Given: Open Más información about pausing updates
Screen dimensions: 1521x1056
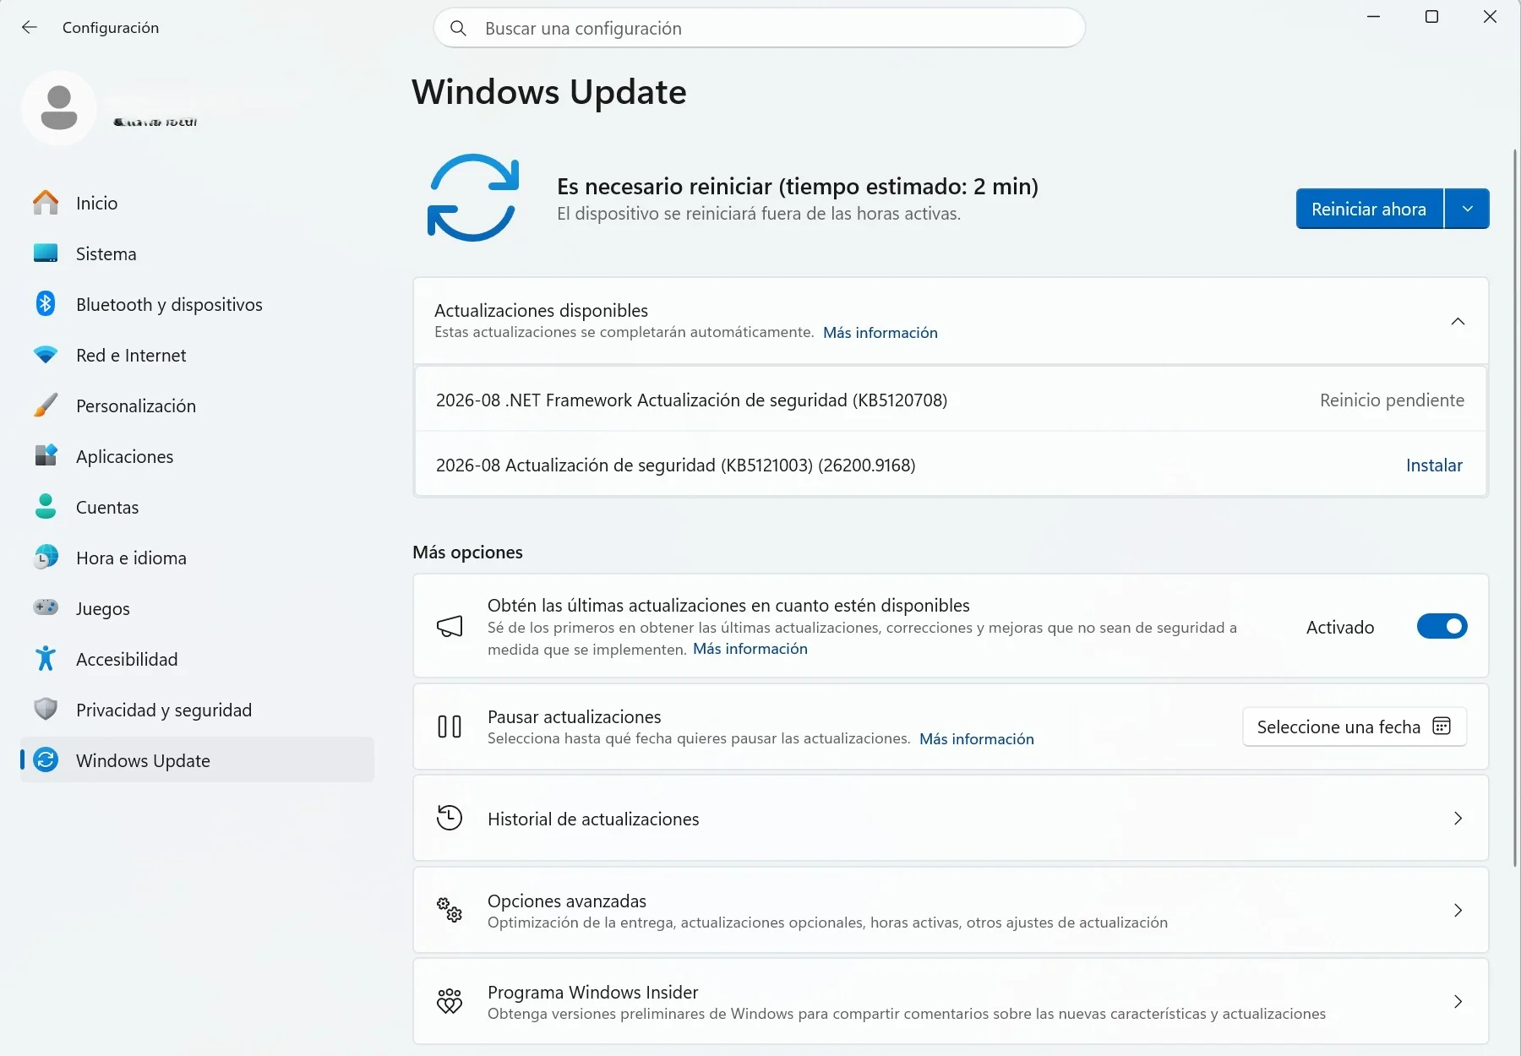Looking at the screenshot, I should click(977, 739).
